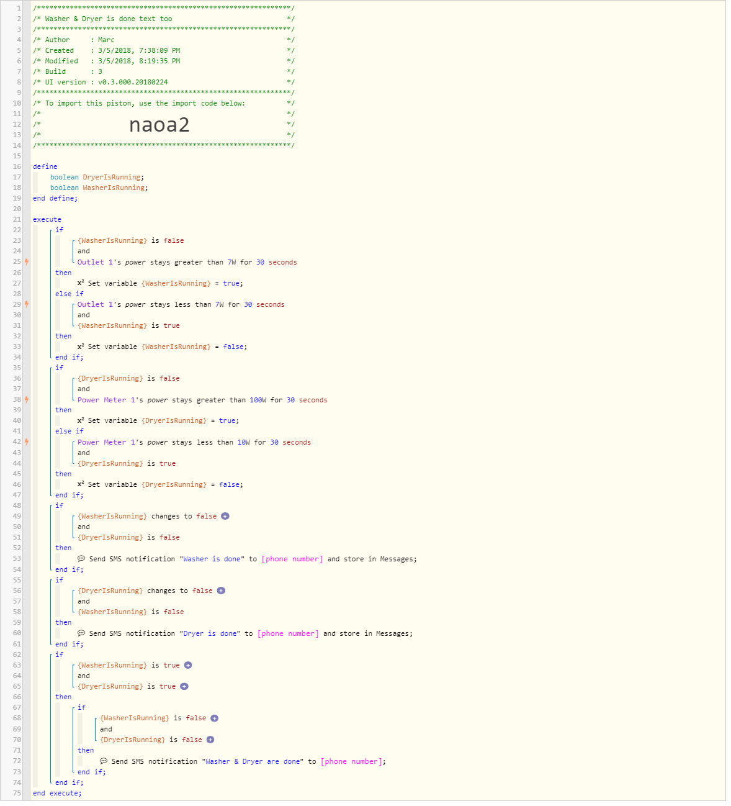Click the lightning bolt on line 42
Image resolution: width=731 pixels, height=806 pixels.
[27, 442]
